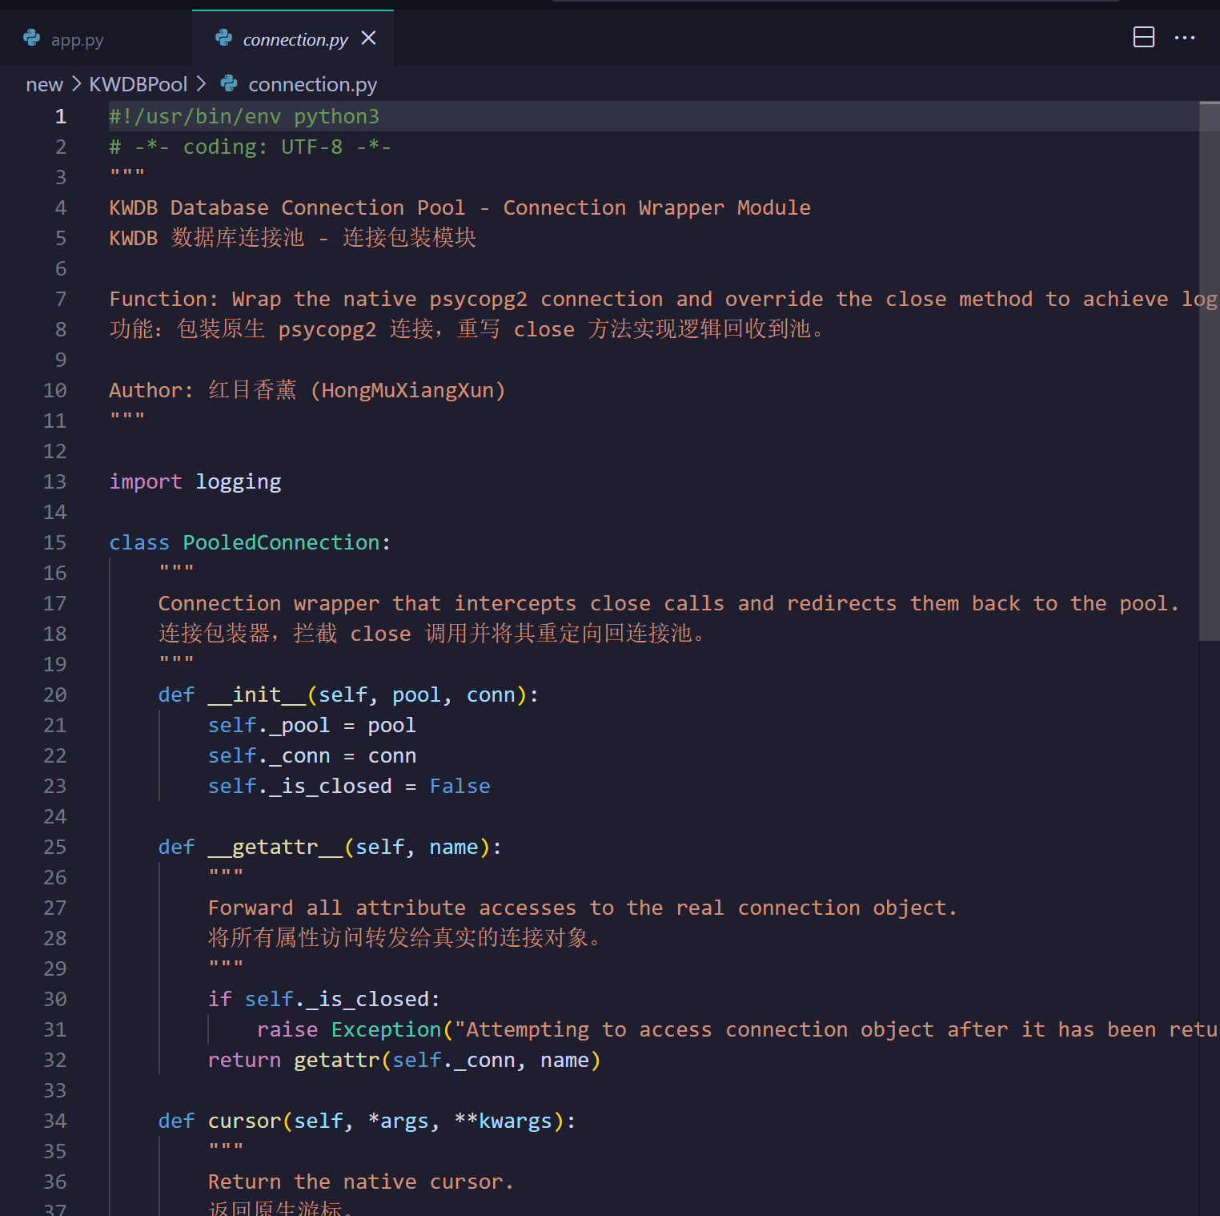The width and height of the screenshot is (1220, 1216).
Task: Click the Python icon on app.py tab
Action: 32,38
